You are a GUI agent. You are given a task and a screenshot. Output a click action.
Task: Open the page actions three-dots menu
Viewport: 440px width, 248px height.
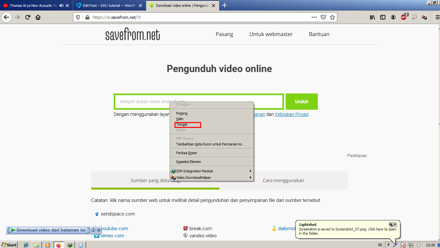pyautogui.click(x=314, y=17)
